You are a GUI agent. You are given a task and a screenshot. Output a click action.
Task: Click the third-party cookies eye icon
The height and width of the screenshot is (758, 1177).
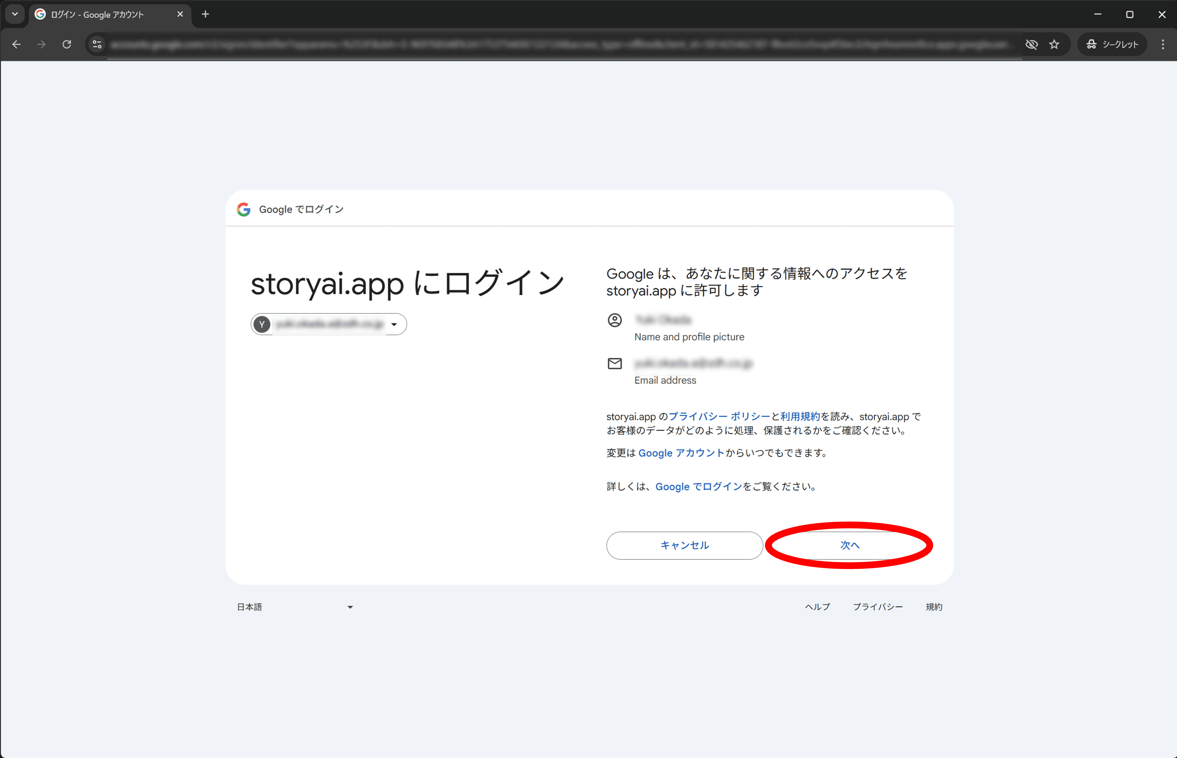click(x=1031, y=44)
